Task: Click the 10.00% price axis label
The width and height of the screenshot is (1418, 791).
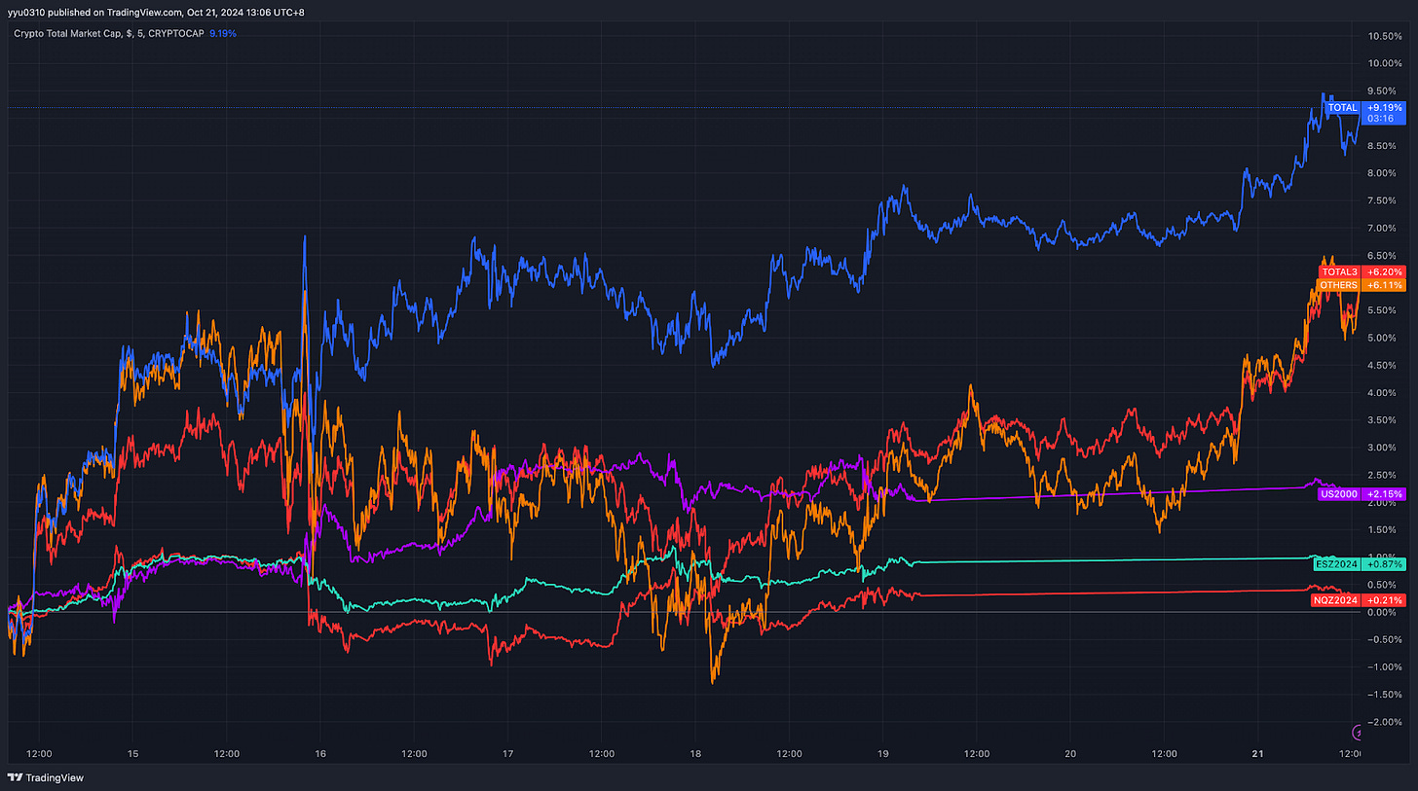Action: coord(1386,63)
